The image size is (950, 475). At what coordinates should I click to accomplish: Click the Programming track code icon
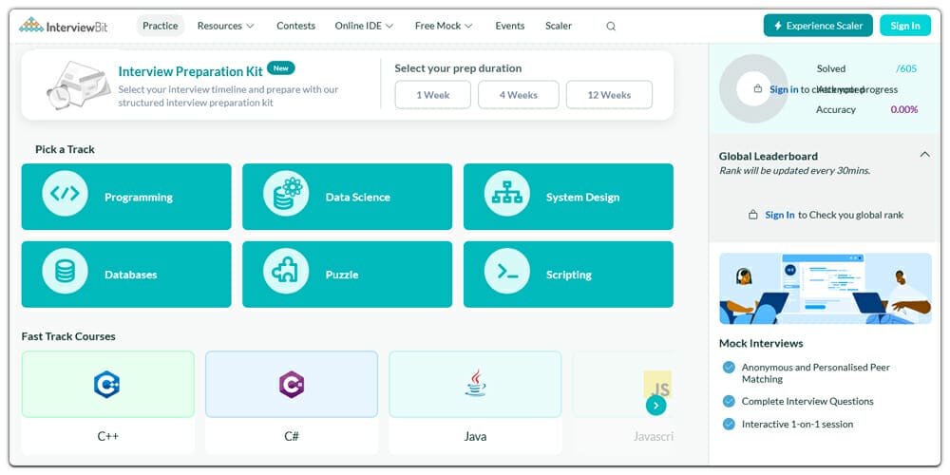[65, 196]
